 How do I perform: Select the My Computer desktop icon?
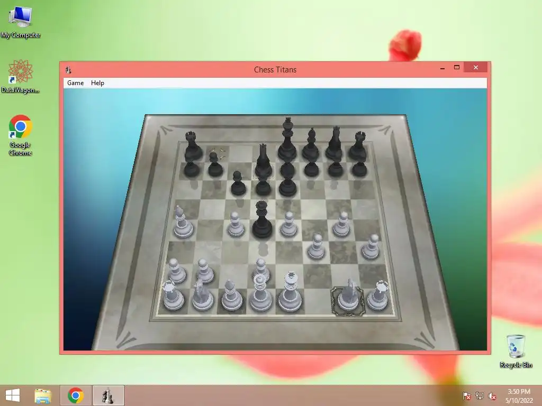click(21, 22)
